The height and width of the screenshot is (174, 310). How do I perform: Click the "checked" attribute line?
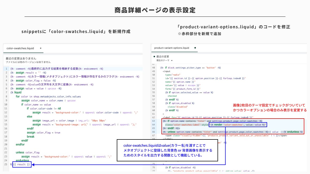(x=172, y=96)
